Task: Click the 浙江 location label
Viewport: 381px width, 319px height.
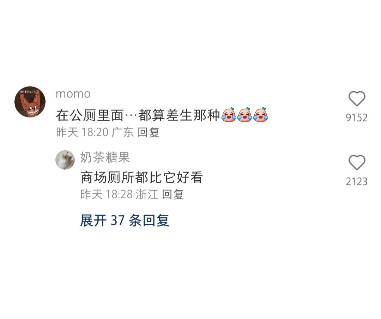Action: (147, 194)
